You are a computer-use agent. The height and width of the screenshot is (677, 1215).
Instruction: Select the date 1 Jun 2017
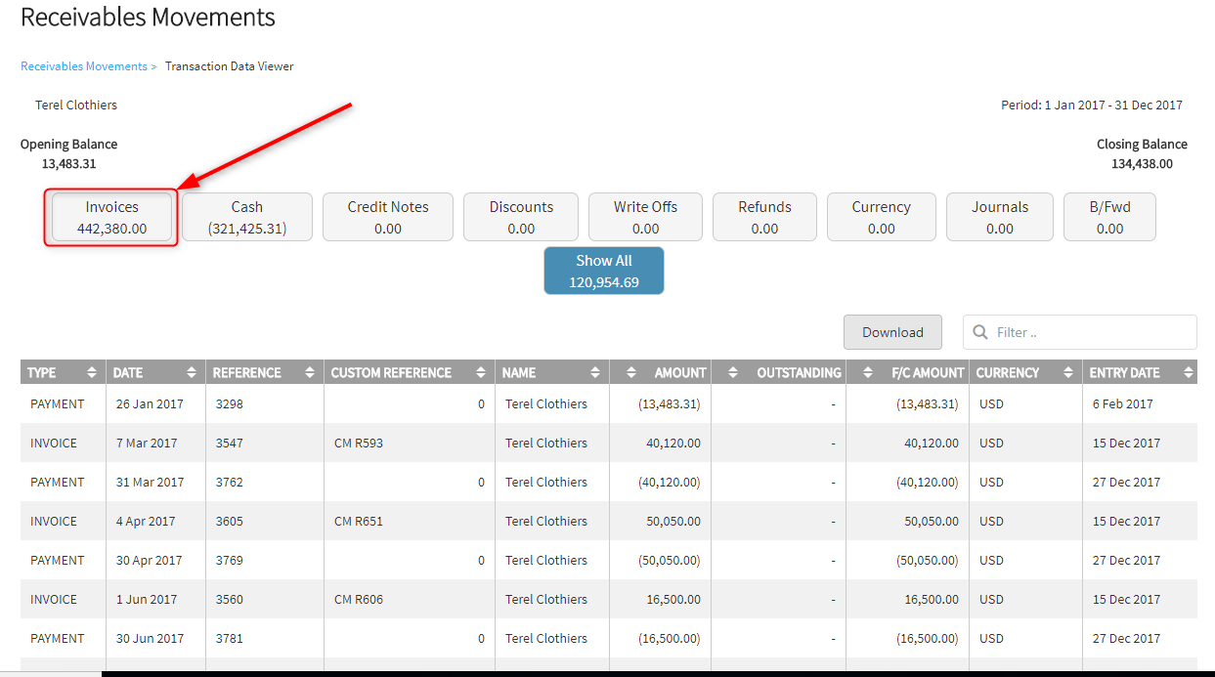(146, 599)
